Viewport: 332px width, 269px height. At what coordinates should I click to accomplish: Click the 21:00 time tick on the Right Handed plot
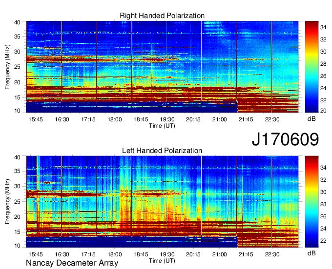click(x=220, y=119)
